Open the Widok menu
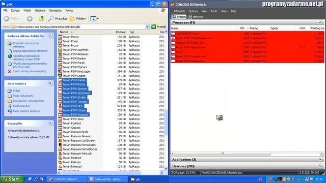This screenshot has width=326, height=183. (x=27, y=10)
